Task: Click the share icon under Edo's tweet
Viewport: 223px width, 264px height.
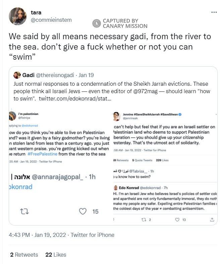Action: [212, 220]
